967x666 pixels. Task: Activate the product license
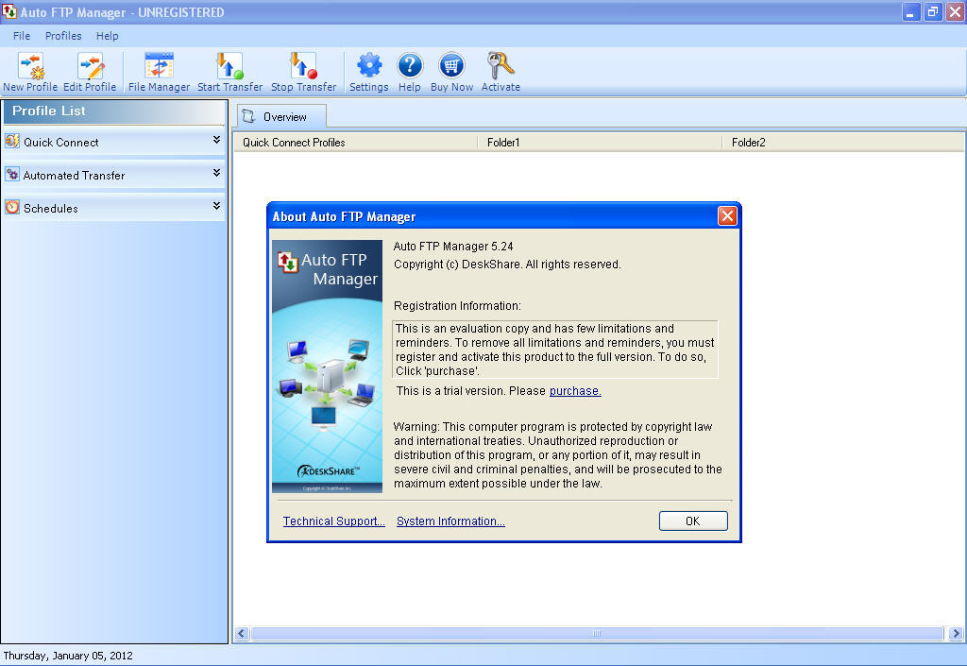[500, 70]
